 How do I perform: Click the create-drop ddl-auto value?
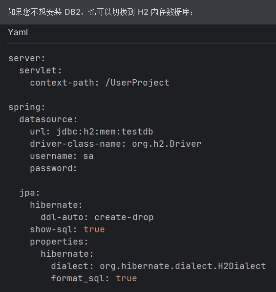124,217
